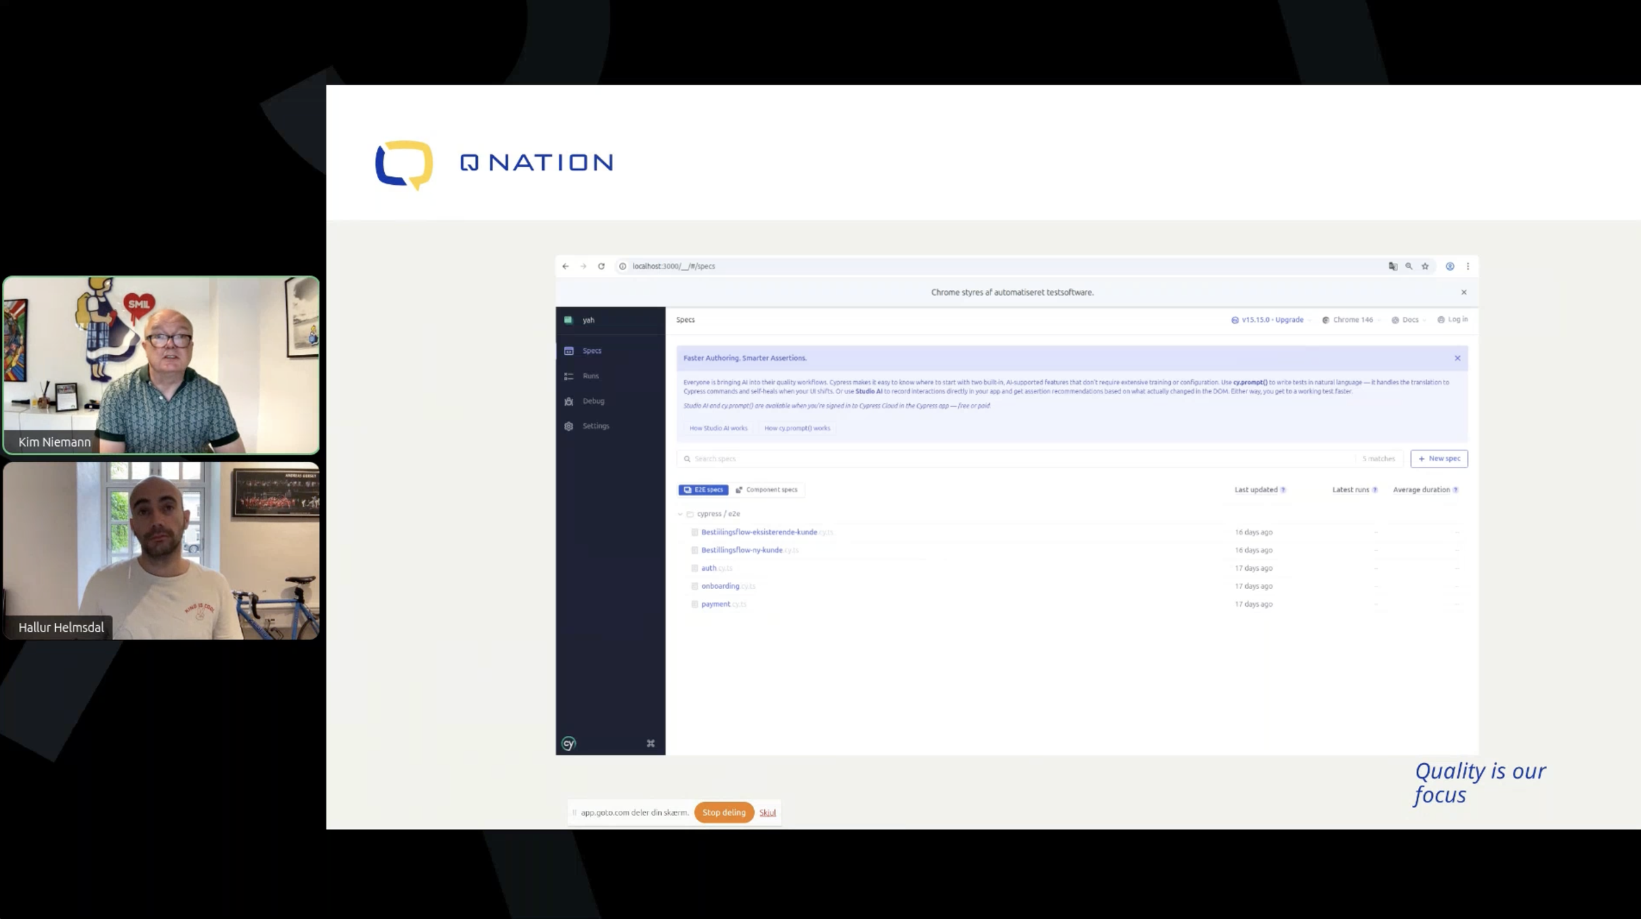Viewport: 1641px width, 919px height.
Task: Open the How Studio AI works link
Action: point(718,428)
